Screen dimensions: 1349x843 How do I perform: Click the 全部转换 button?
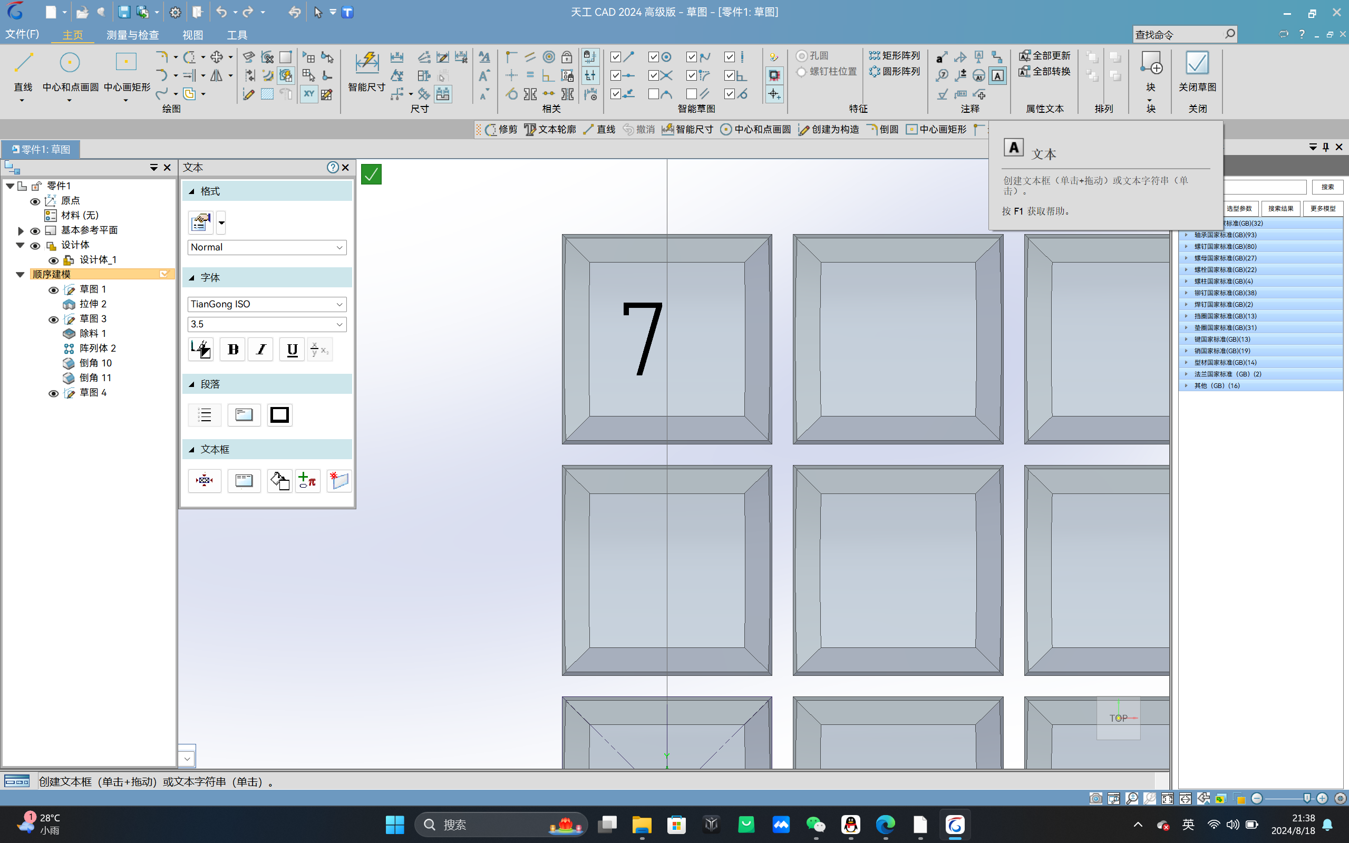point(1045,71)
